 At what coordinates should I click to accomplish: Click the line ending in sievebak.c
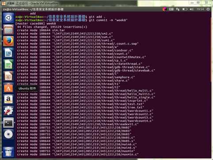pyautogui.click(x=86, y=70)
